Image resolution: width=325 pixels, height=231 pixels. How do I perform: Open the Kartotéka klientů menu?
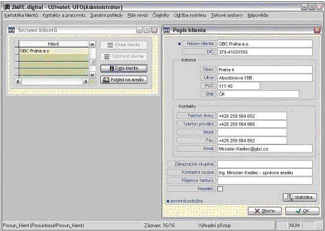tap(21, 15)
